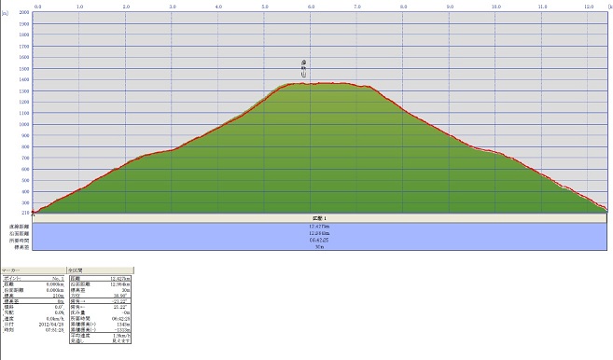Screen dimensions: 613x360
Task: Select the 日付 2012/04/28 row
Action: [x=34, y=325]
